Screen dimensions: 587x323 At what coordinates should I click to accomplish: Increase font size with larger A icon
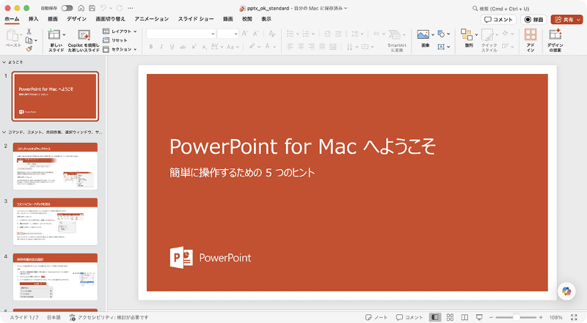(x=245, y=34)
